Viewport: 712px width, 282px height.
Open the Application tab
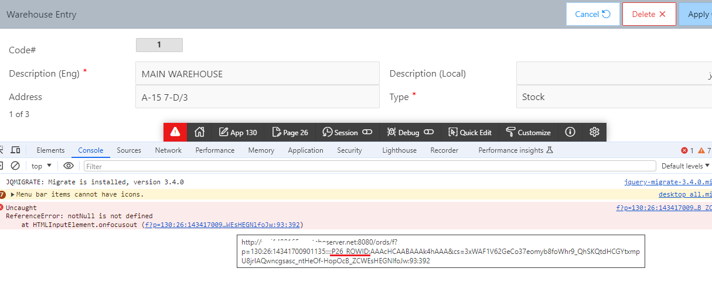point(305,150)
